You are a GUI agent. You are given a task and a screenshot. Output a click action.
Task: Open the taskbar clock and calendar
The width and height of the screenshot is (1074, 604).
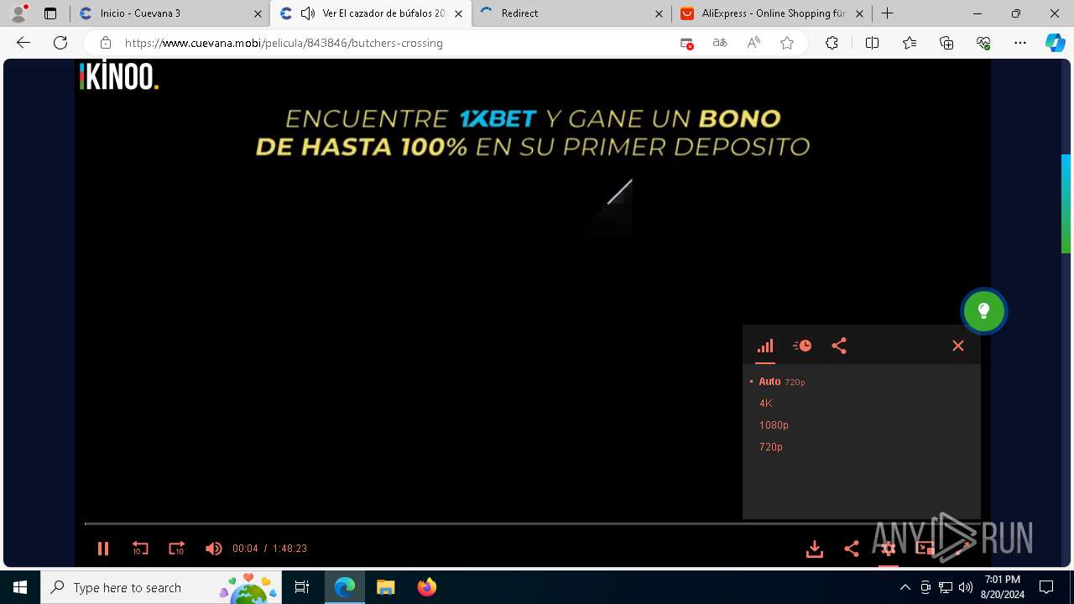click(1004, 587)
